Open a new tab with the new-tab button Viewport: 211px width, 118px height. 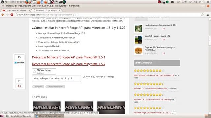click(64, 10)
